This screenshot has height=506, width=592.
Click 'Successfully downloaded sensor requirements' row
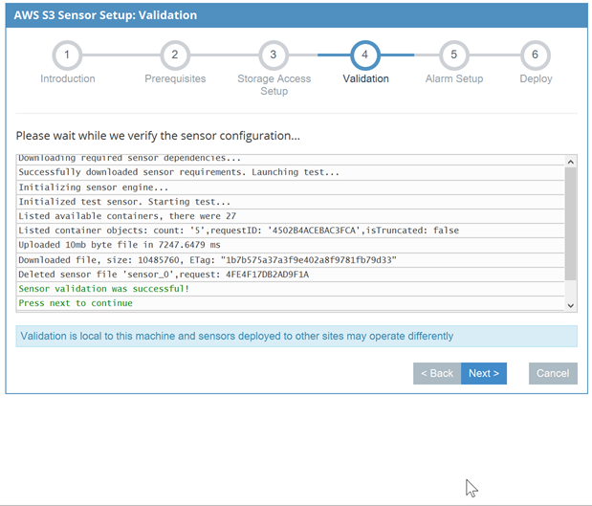click(x=290, y=172)
